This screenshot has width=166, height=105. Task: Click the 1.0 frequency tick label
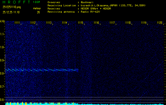click(x=2, y=47)
